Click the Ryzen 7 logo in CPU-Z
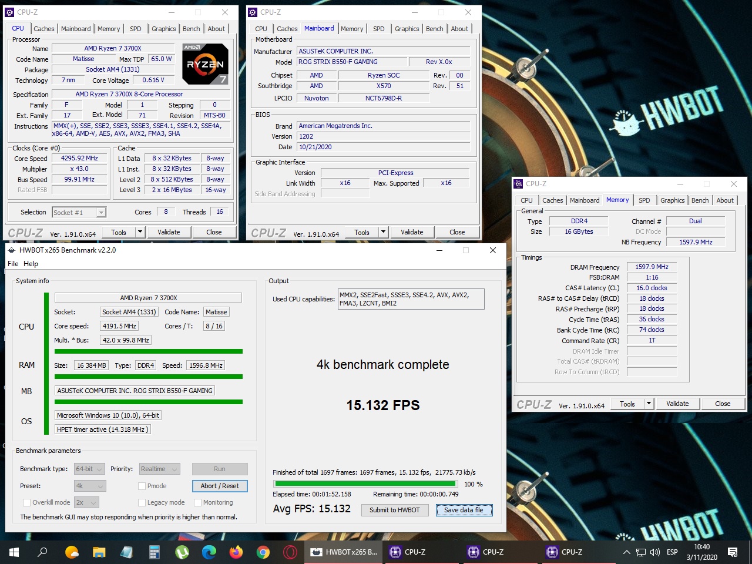752x564 pixels. pos(205,63)
